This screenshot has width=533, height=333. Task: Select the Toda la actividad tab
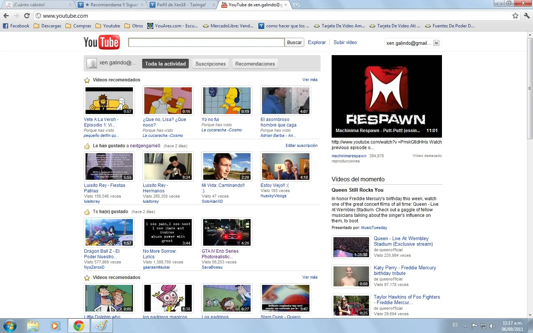(x=165, y=64)
